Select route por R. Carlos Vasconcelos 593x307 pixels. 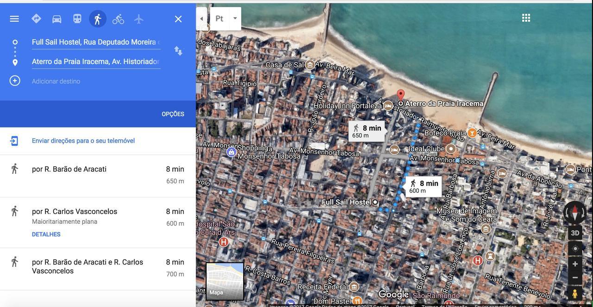click(x=98, y=222)
